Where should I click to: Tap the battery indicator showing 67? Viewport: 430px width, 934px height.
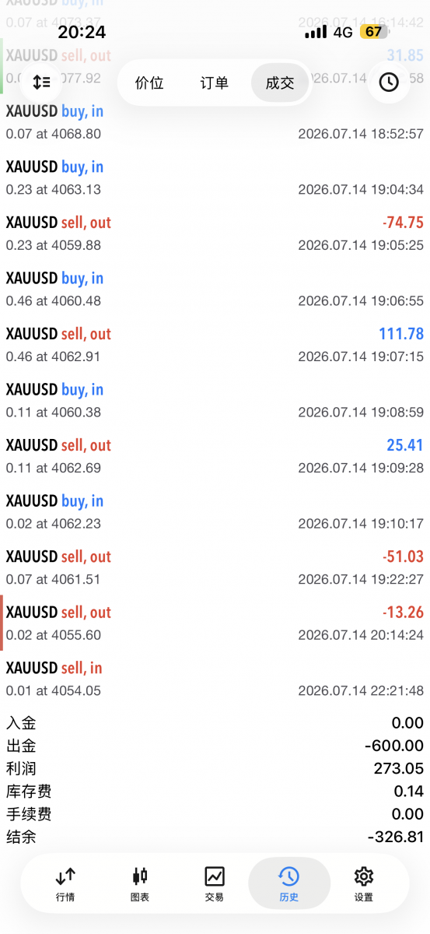(x=374, y=32)
